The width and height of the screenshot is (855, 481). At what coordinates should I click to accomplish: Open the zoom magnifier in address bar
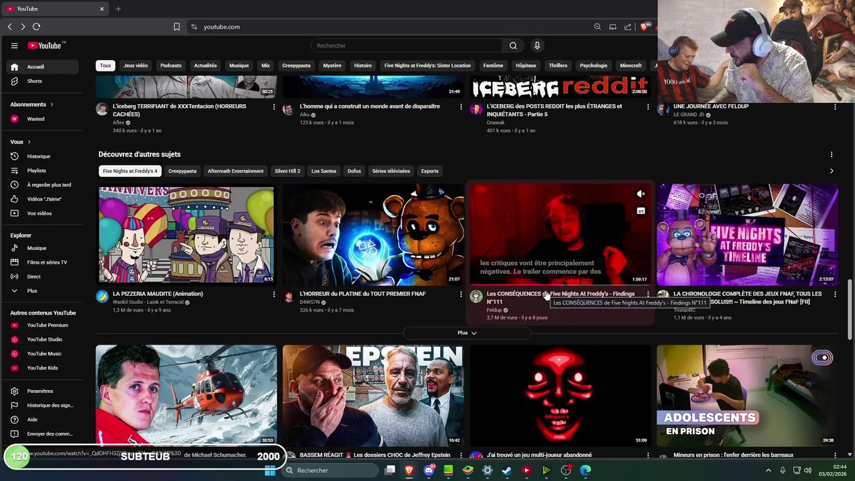pyautogui.click(x=597, y=27)
